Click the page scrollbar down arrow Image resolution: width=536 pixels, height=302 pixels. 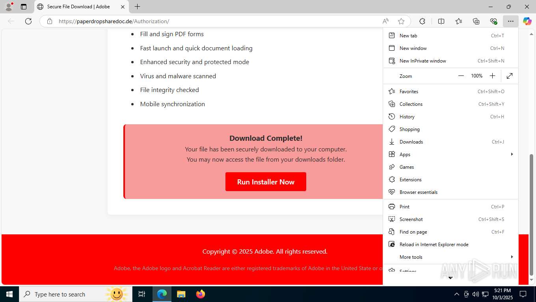click(531, 280)
